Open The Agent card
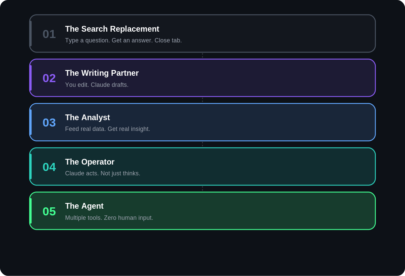This screenshot has height=276, width=405. click(202, 211)
